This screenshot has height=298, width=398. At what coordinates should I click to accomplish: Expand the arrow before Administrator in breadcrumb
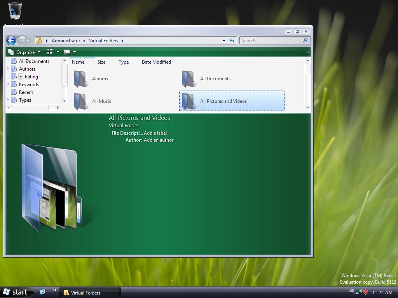[x=47, y=41]
